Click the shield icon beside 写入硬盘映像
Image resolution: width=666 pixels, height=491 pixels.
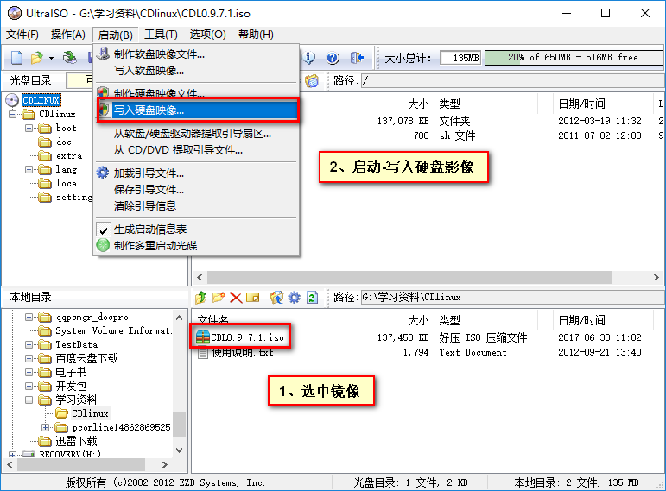coord(103,110)
